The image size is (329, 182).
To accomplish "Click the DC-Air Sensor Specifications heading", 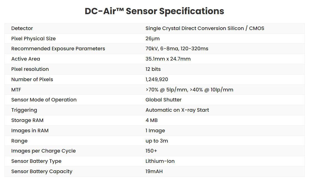I will (154, 11).
